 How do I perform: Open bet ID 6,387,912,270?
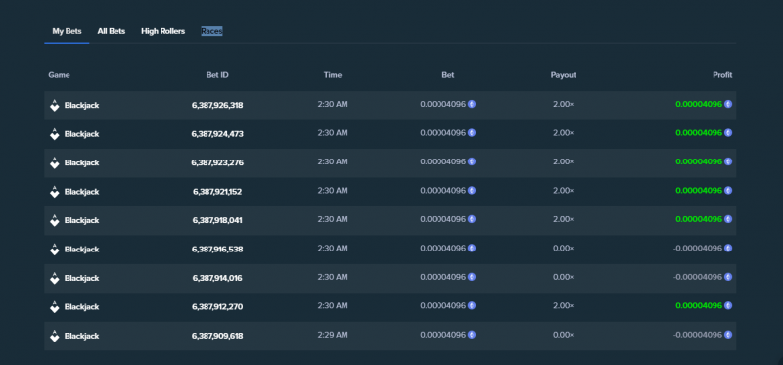click(217, 307)
